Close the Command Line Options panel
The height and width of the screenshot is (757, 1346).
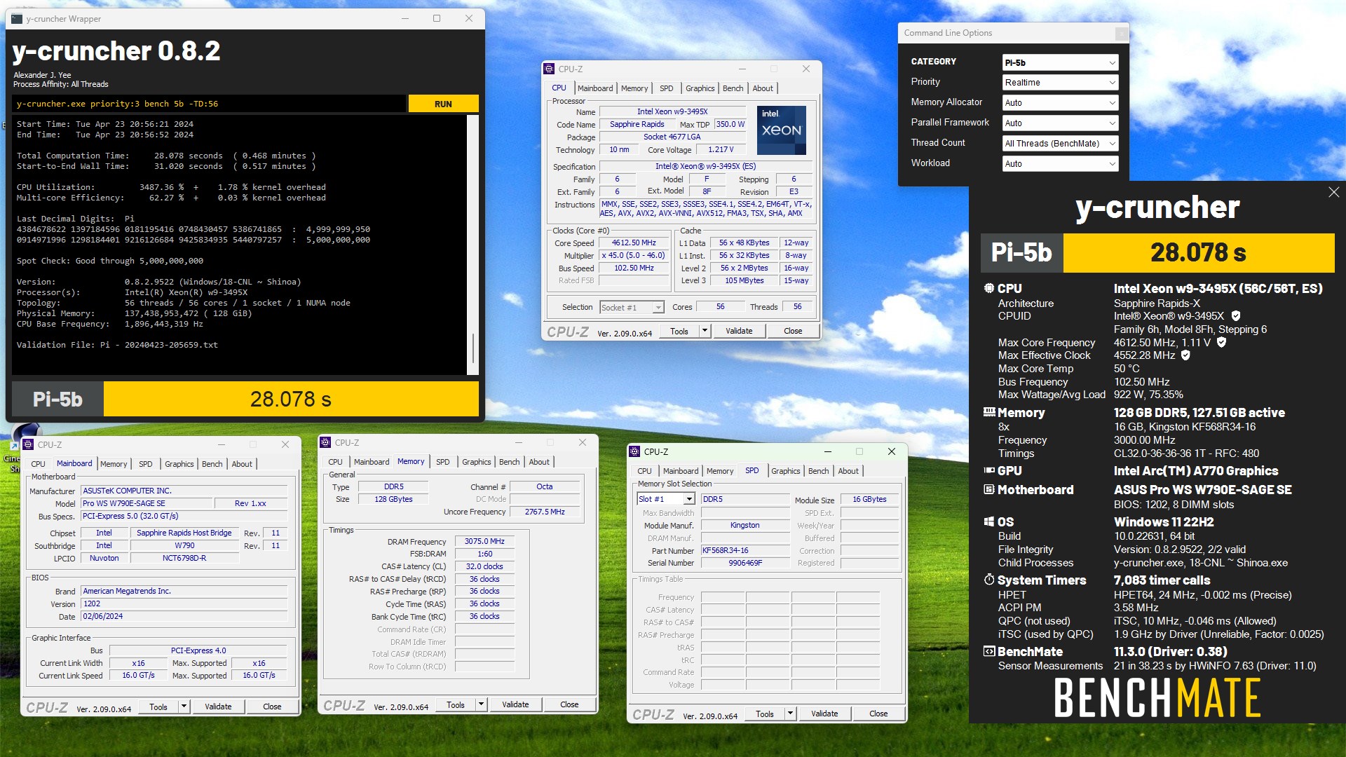tap(1121, 33)
